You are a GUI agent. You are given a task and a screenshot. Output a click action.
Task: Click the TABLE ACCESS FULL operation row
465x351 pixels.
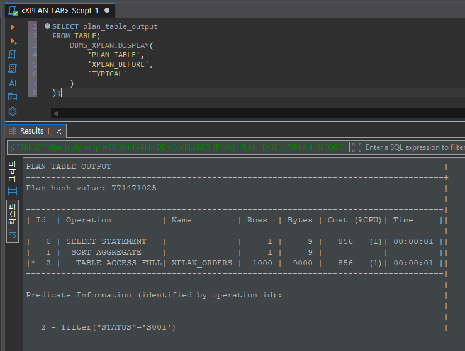[x=119, y=263]
